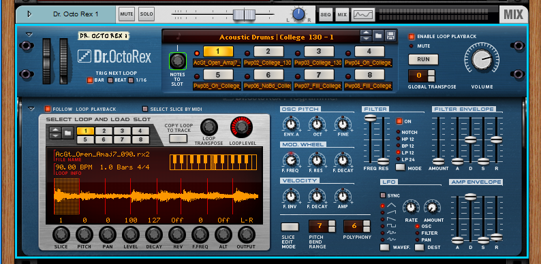Image resolution: width=541 pixels, height=264 pixels.
Task: Toggle Follow Loop Playback
Action: pyautogui.click(x=48, y=109)
